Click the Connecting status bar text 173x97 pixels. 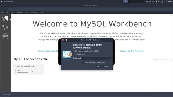(x=6, y=95)
